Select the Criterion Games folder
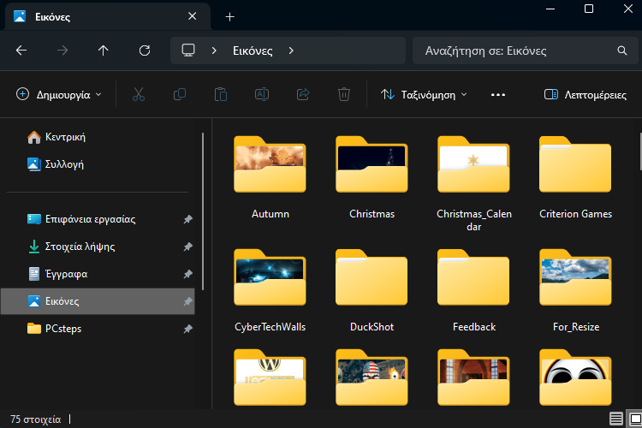Image resolution: width=642 pixels, height=428 pixels. click(575, 177)
